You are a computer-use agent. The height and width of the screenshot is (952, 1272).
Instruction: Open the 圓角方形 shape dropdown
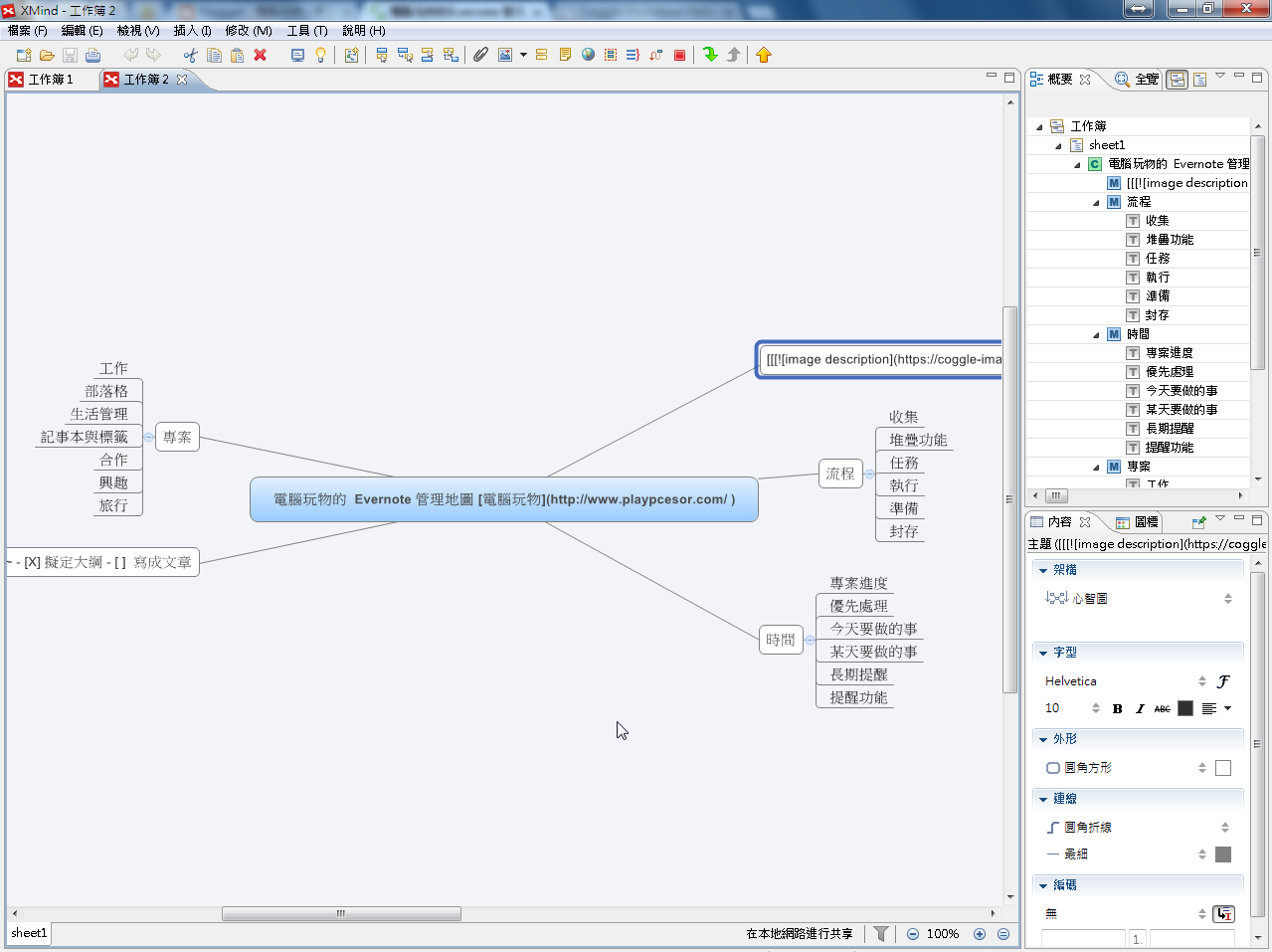(1202, 768)
